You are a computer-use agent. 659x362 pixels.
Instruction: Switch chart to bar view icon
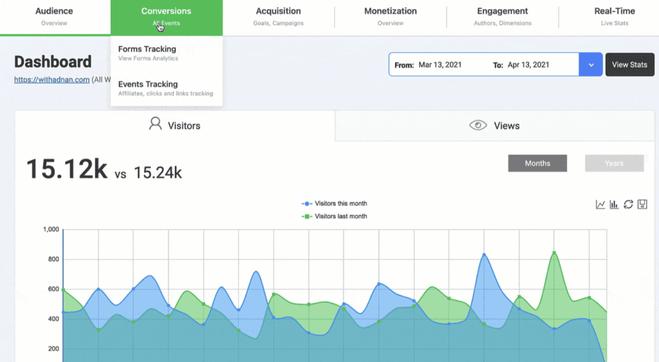[x=614, y=204]
